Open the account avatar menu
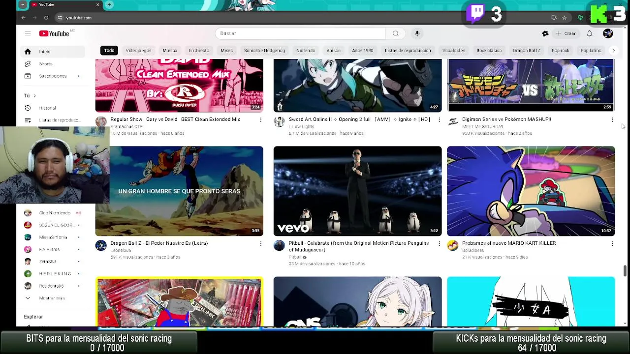 click(608, 33)
